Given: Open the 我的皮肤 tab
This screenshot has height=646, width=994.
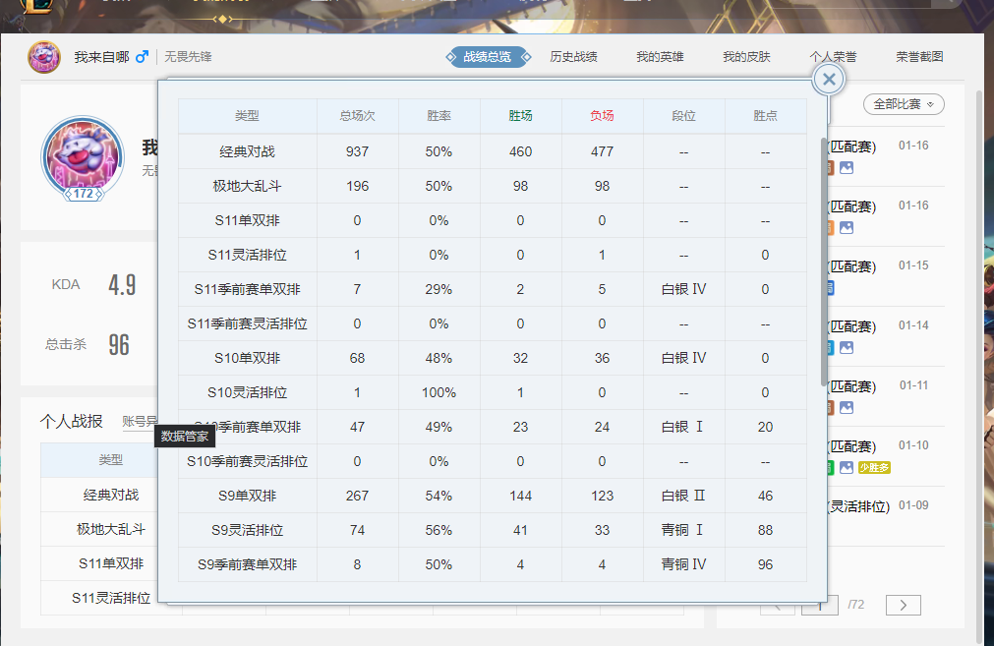Looking at the screenshot, I should 746,57.
